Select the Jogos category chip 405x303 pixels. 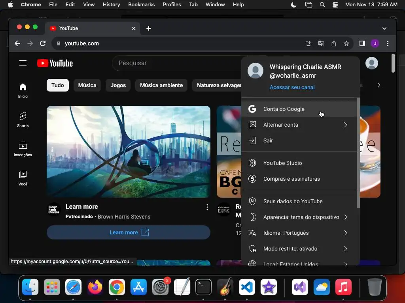point(118,85)
